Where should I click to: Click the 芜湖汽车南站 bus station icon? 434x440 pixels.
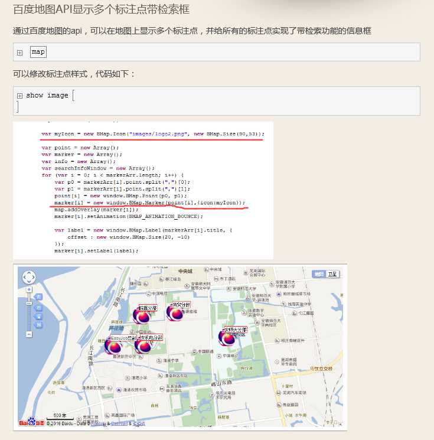[x=279, y=393]
